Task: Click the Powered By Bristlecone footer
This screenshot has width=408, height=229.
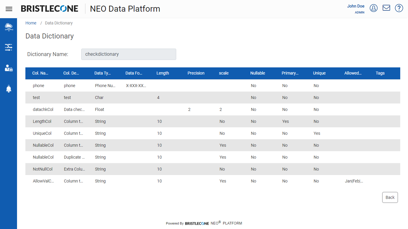Action: [x=204, y=223]
